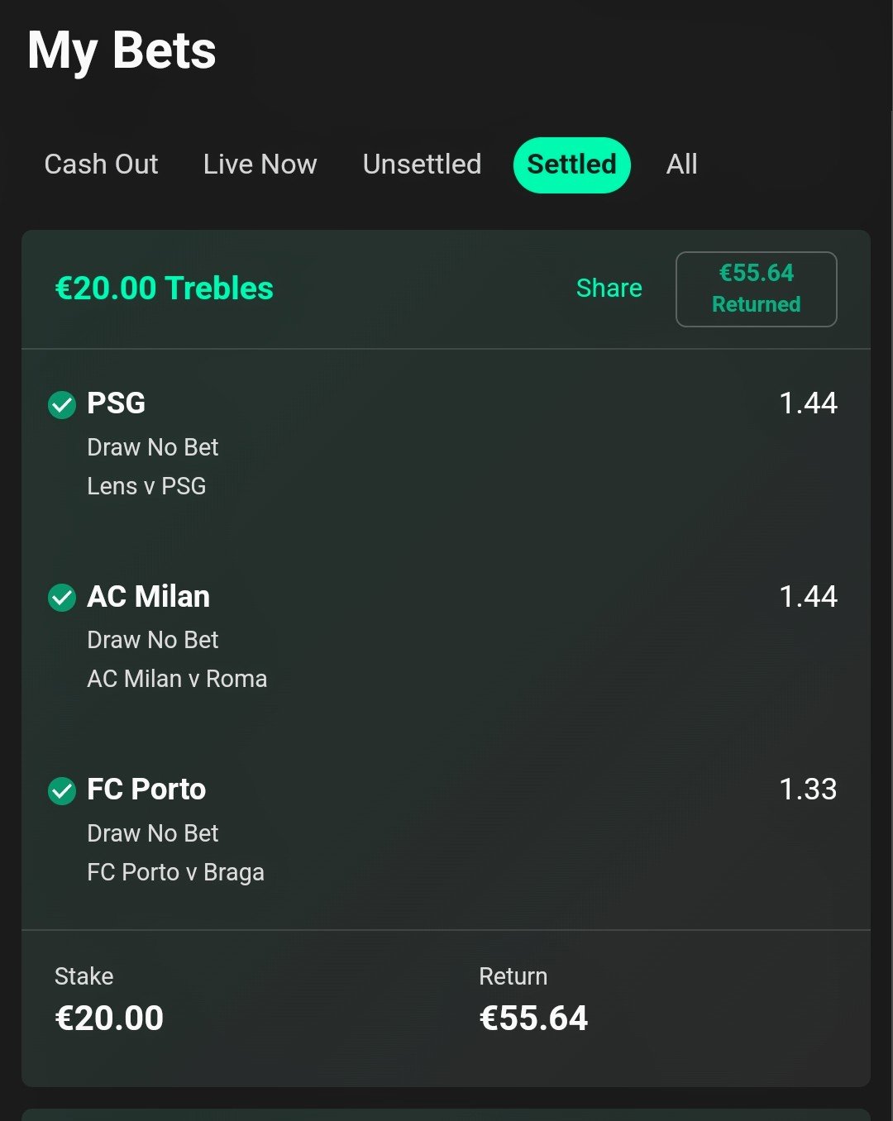The image size is (893, 1121).
Task: Click the highlighted Settled tab
Action: coord(572,165)
